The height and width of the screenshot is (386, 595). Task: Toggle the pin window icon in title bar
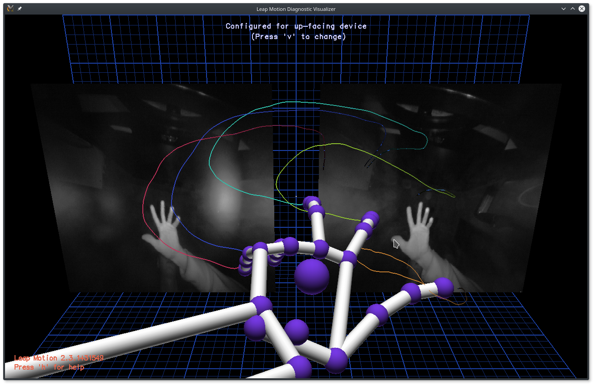point(20,9)
